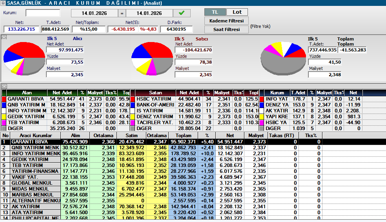Collapse the pie chart panel
This screenshot has width=386, height=222.
(x=4, y=37)
